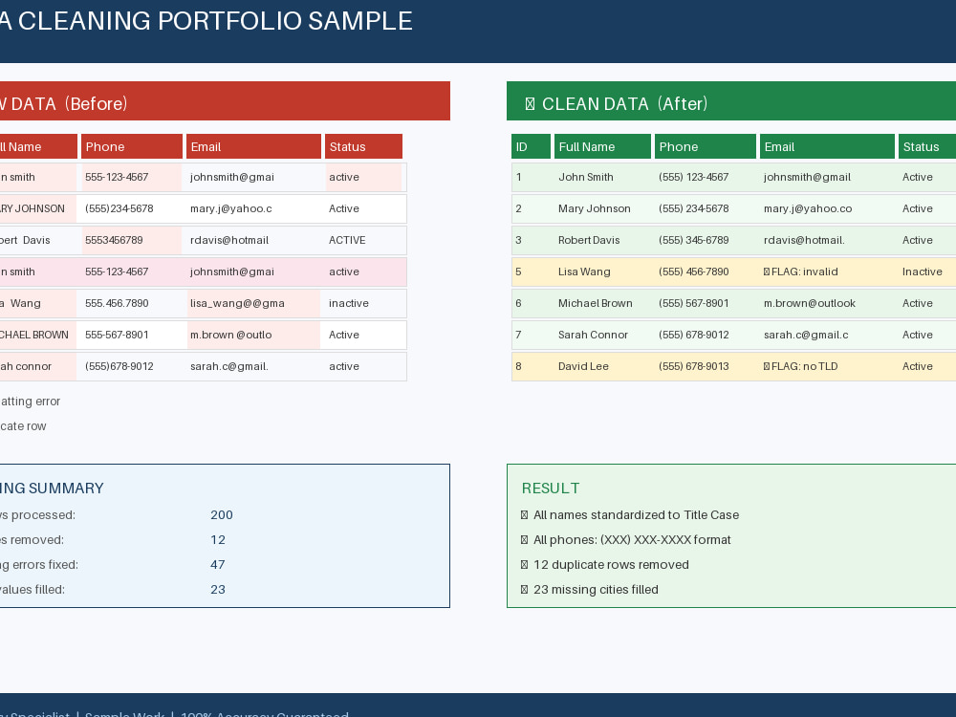Select the Status header in the raw data table

tap(363, 146)
